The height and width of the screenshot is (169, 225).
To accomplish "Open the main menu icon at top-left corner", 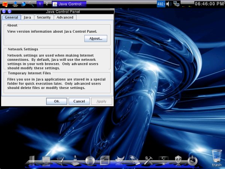I will click(5, 4).
